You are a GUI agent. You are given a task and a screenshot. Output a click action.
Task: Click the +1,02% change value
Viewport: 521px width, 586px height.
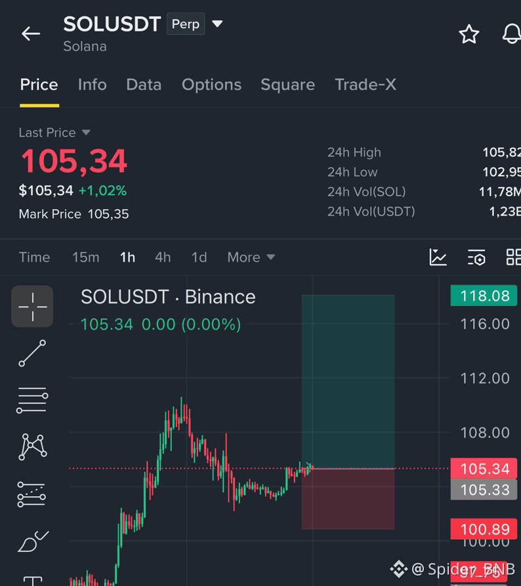click(x=102, y=191)
